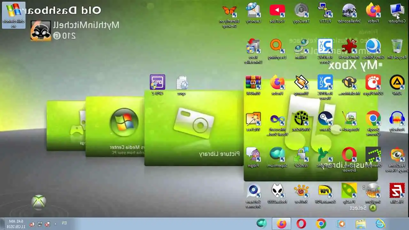Open the YouTube desktop shortcut
The height and width of the screenshot is (230, 409).
(x=277, y=13)
